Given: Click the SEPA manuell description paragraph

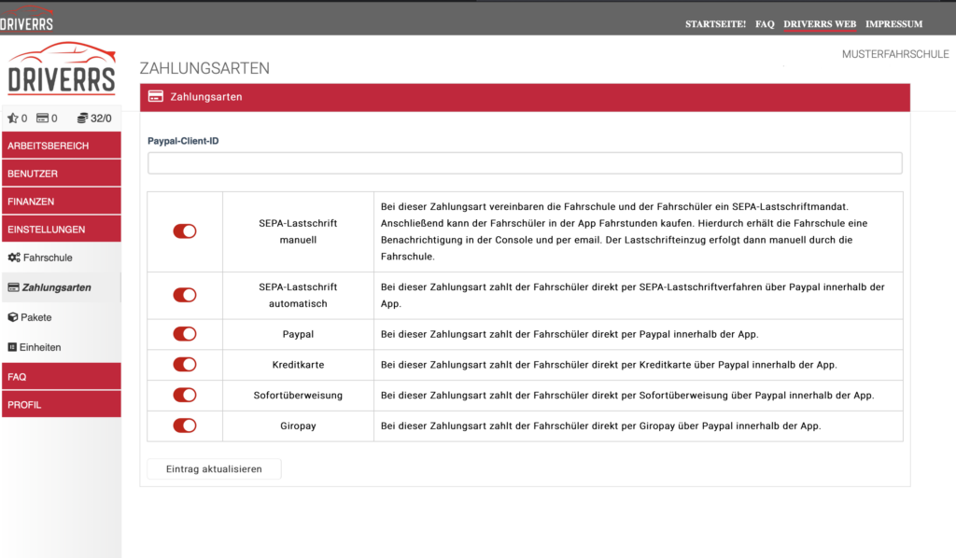Looking at the screenshot, I should pos(624,231).
